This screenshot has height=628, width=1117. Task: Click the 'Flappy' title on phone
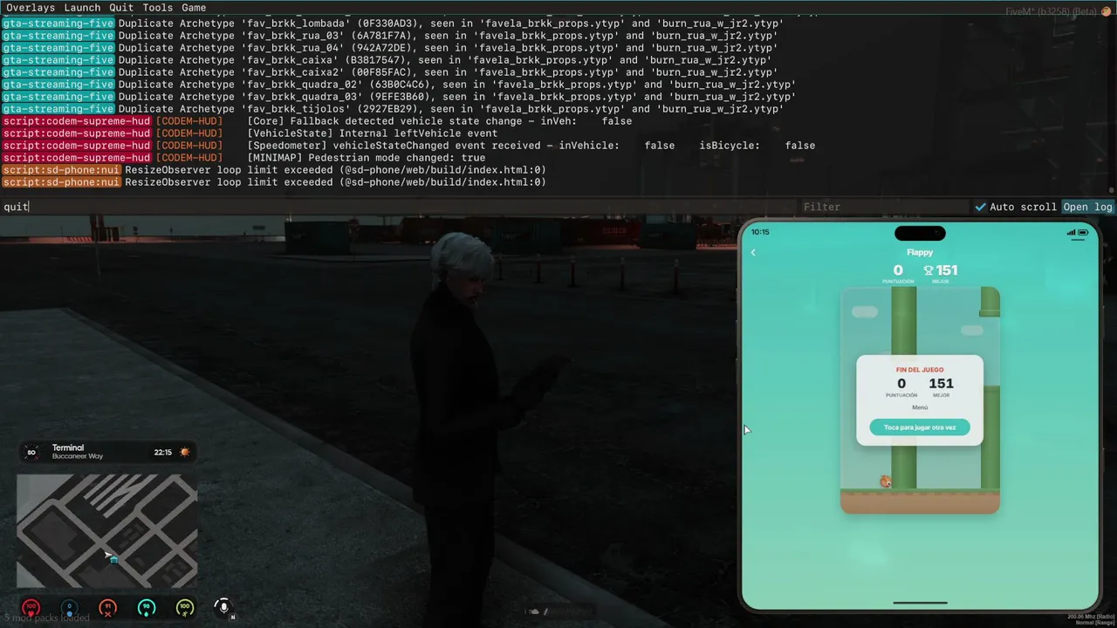pos(920,252)
